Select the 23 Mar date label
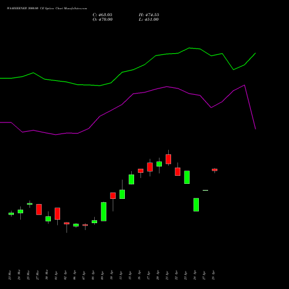Image resolution: width=289 pixels, height=289 pixels. (x=10, y=275)
